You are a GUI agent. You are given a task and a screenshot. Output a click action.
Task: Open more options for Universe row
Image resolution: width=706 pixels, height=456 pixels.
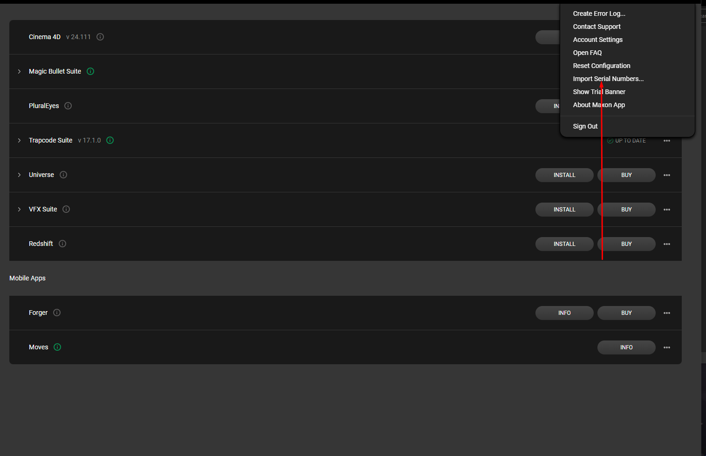pos(667,175)
